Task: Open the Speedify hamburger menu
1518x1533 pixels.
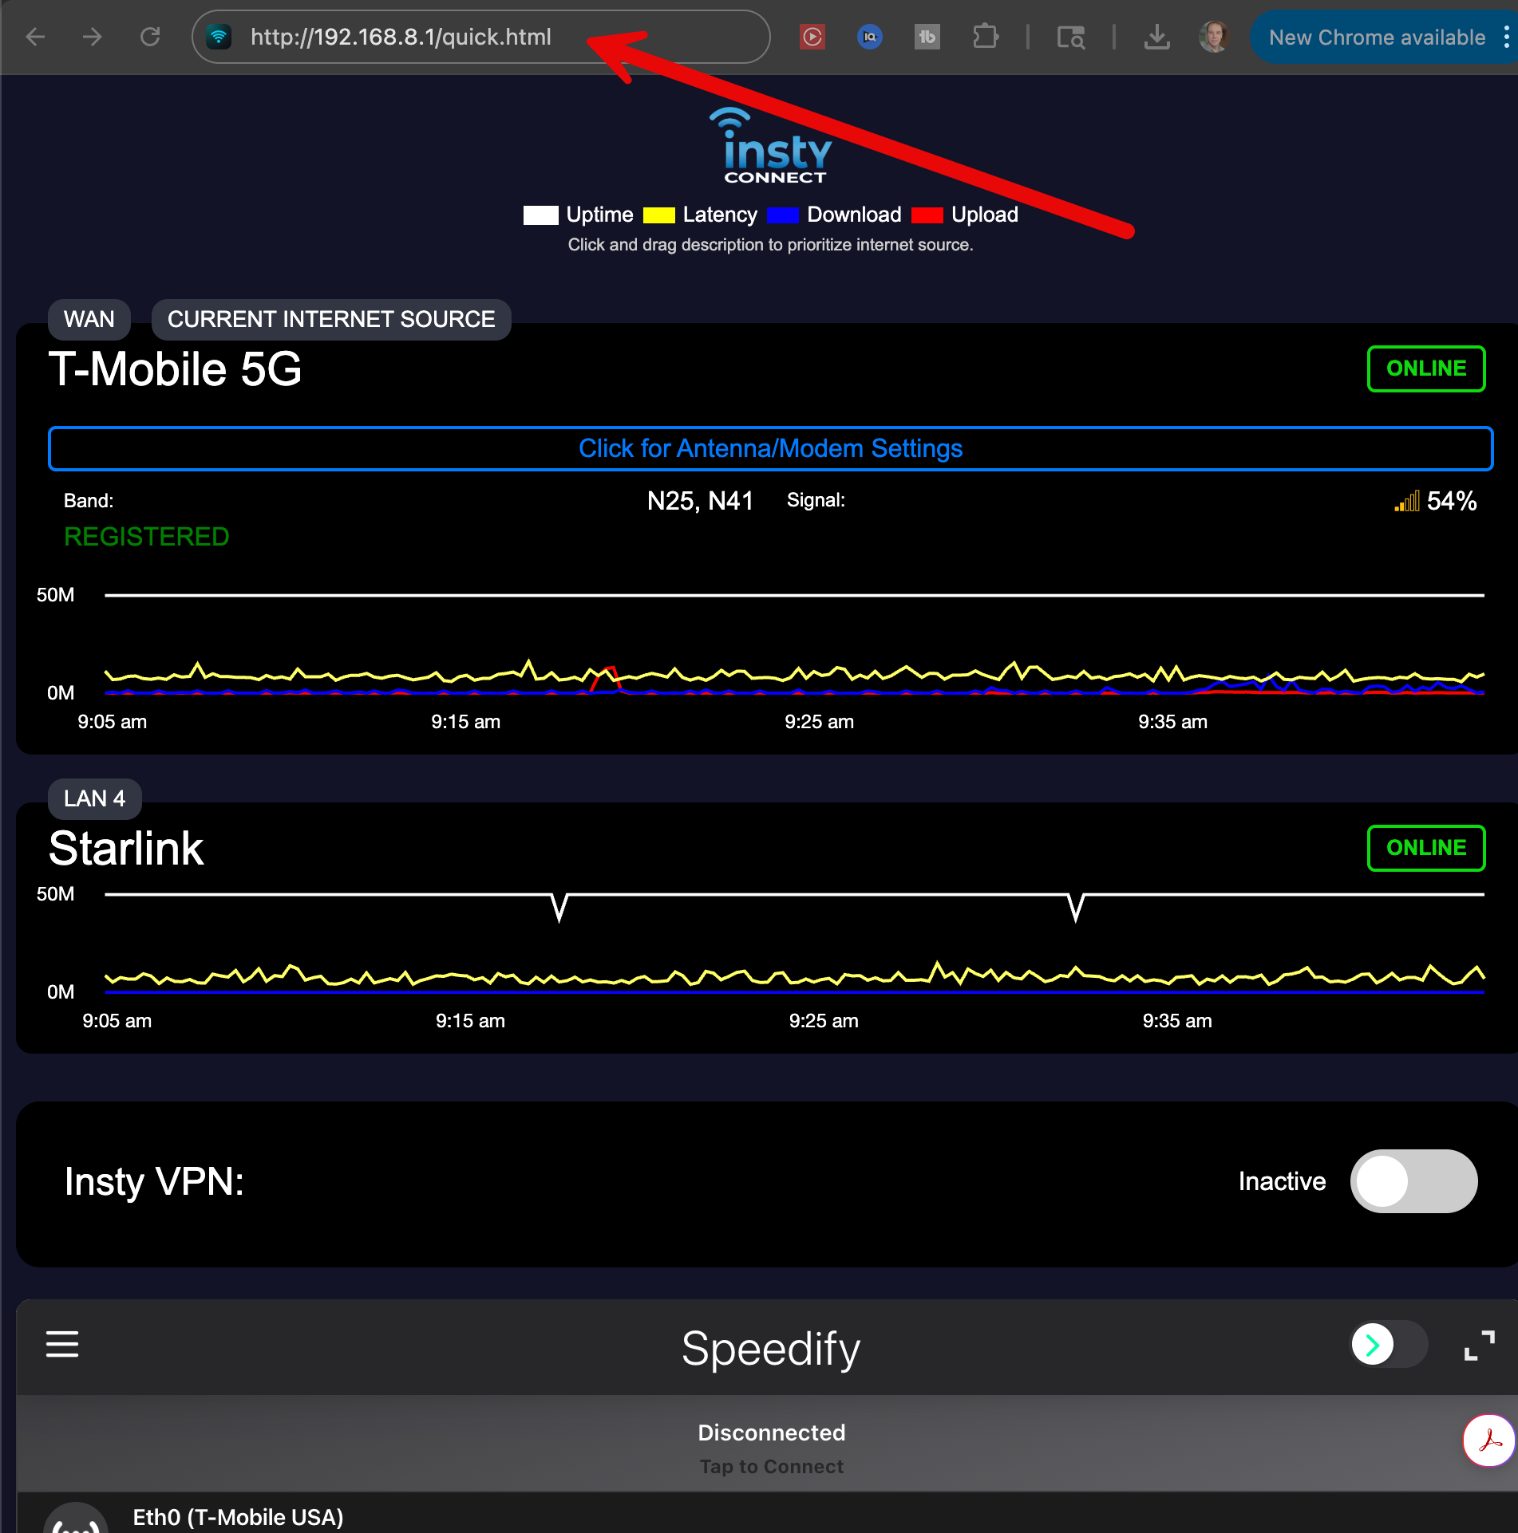Action: 62,1344
